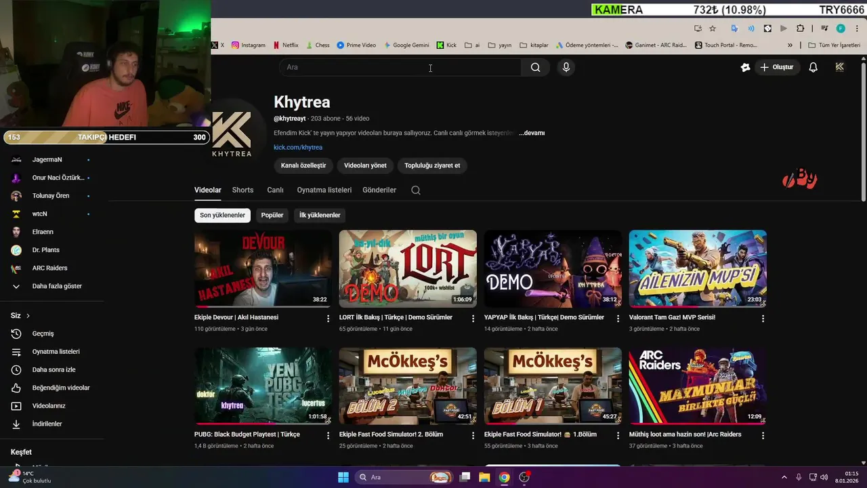Viewport: 867px width, 488px height.
Task: Expand the Siz section chevron
Action: (x=28, y=316)
